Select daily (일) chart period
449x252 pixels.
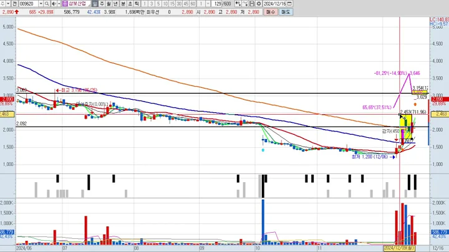95,4
